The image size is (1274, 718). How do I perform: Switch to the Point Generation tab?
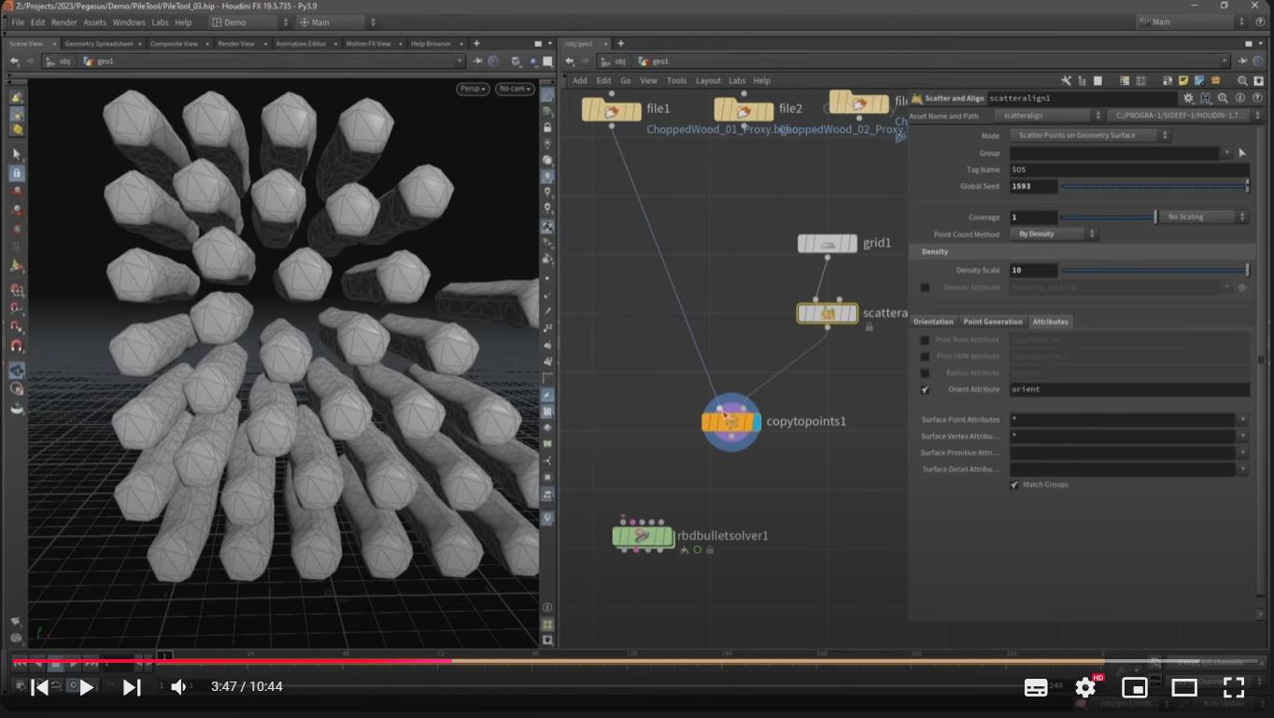pyautogui.click(x=992, y=321)
